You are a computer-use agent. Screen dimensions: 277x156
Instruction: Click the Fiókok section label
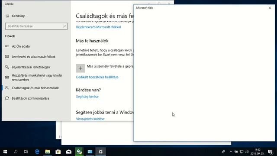coord(10,36)
